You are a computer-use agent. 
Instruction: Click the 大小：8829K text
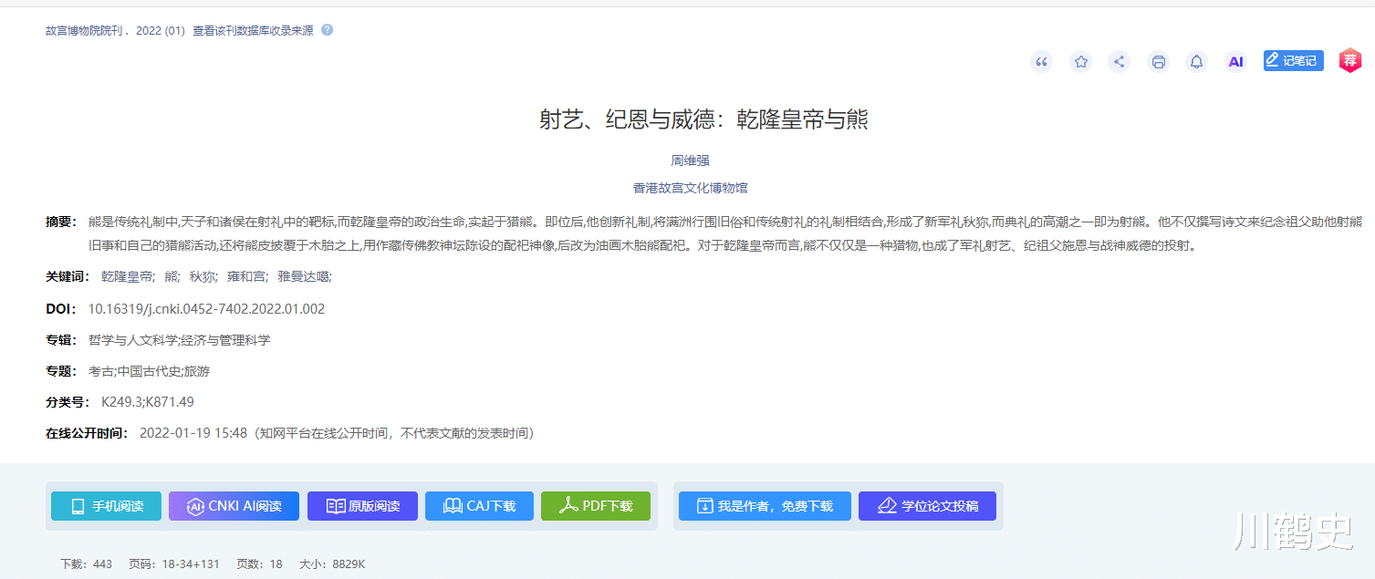click(x=332, y=564)
